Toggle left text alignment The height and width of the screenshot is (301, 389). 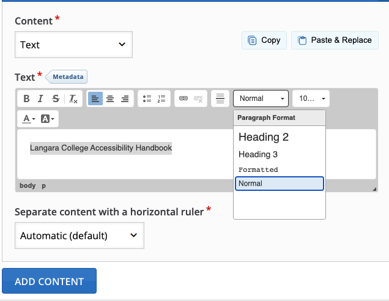pyautogui.click(x=95, y=98)
